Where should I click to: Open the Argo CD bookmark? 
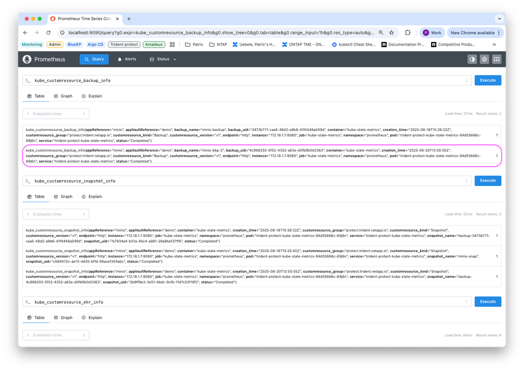95,45
